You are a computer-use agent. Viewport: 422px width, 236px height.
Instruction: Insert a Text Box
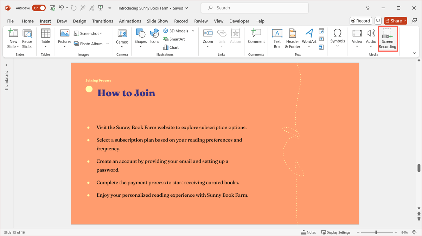(277, 39)
